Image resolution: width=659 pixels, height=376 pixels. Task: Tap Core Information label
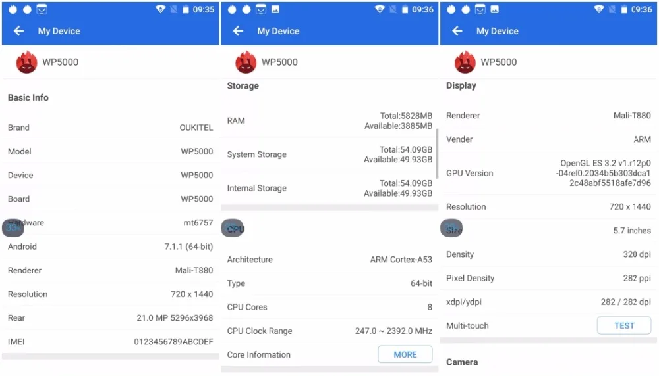click(259, 354)
